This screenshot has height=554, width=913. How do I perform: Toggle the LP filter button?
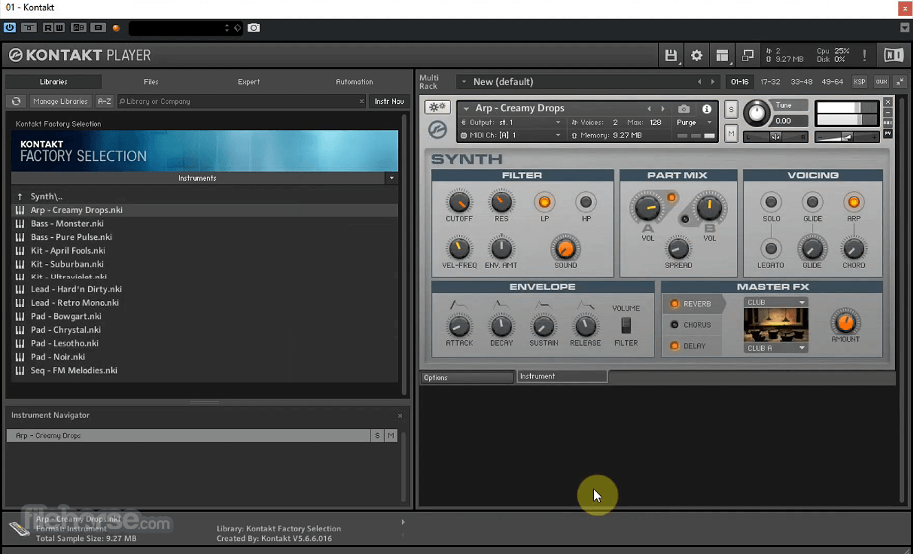pos(544,202)
